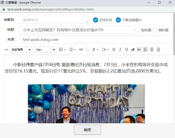The height and width of the screenshot is (138, 175).
Task: Align text right
Action: [158, 50]
